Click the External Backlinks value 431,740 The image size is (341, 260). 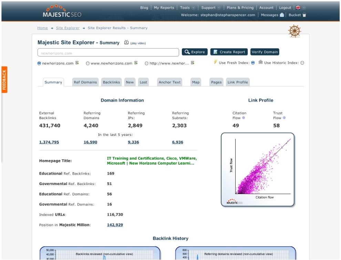coord(50,126)
